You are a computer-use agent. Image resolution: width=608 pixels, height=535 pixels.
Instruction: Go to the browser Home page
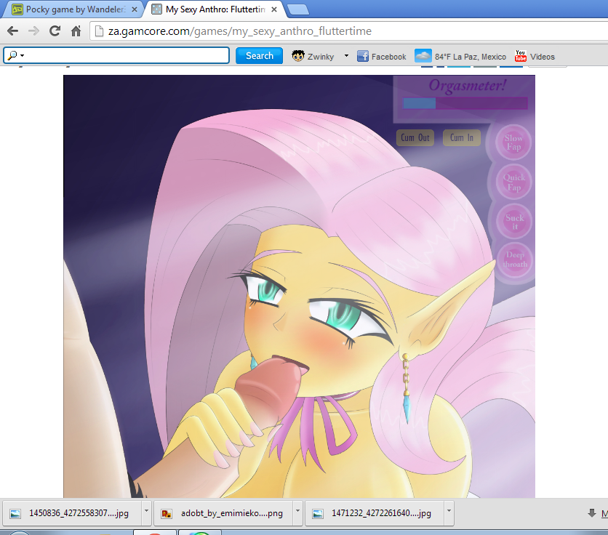click(x=76, y=31)
